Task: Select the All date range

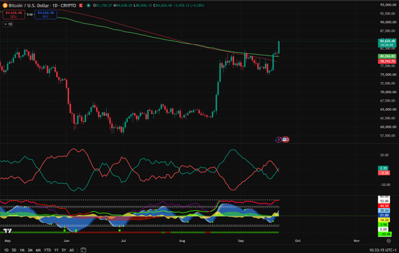Action: click(72, 250)
